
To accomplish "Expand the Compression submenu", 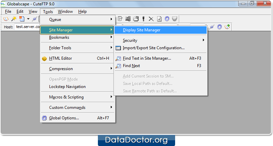I will [78, 69].
